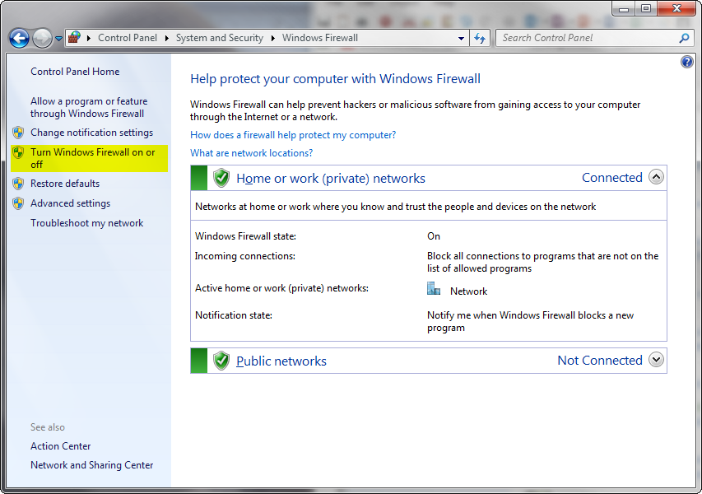Click Home or work (private) networks heading
Image resolution: width=702 pixels, height=494 pixels.
coord(331,179)
